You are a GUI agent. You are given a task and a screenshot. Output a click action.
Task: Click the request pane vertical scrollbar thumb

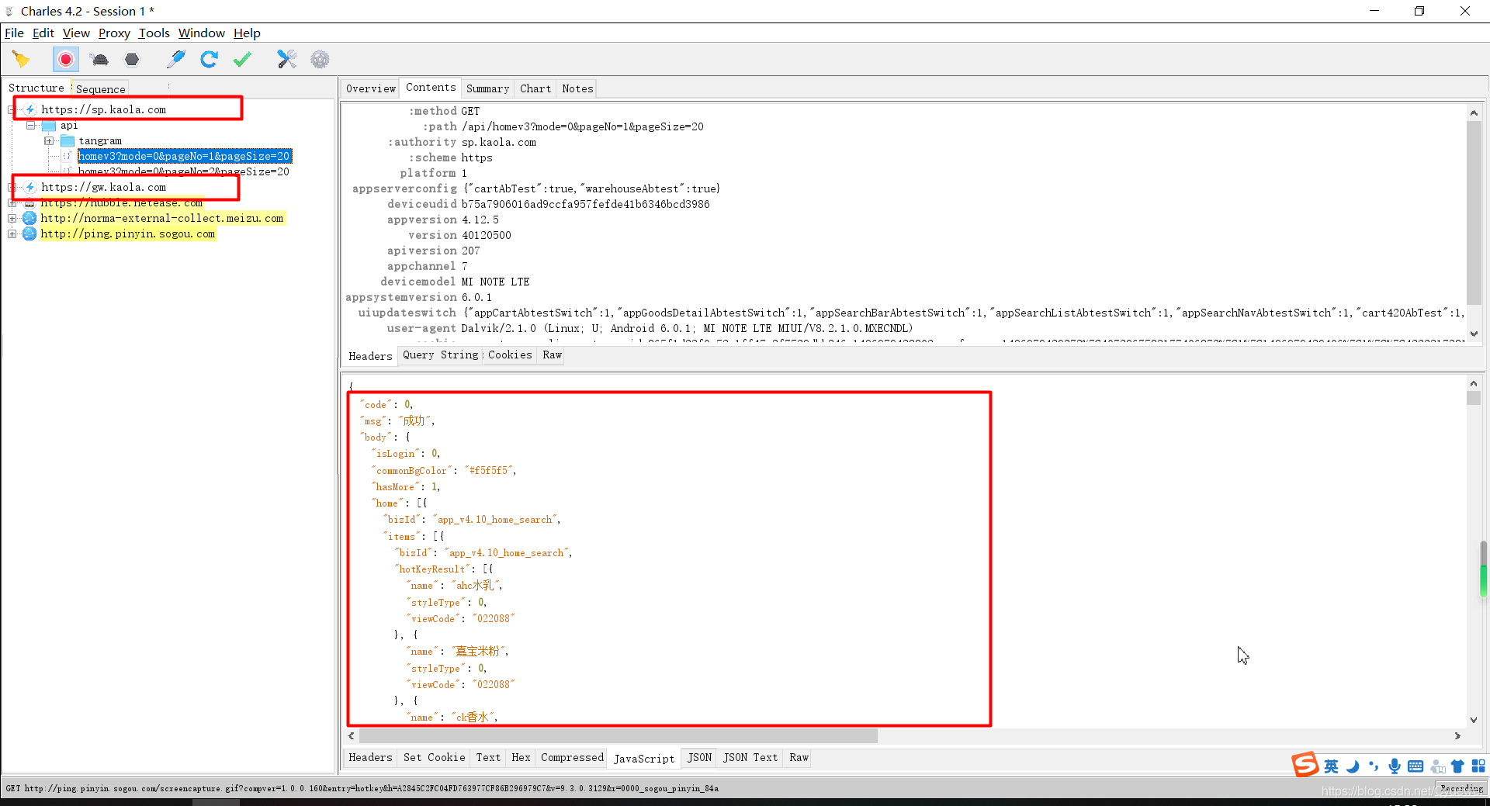click(x=1473, y=213)
